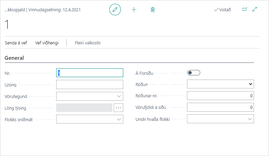The image size is (269, 156).
Task: Click the ellipsis button beside Löng lýsing
Action: tap(118, 108)
